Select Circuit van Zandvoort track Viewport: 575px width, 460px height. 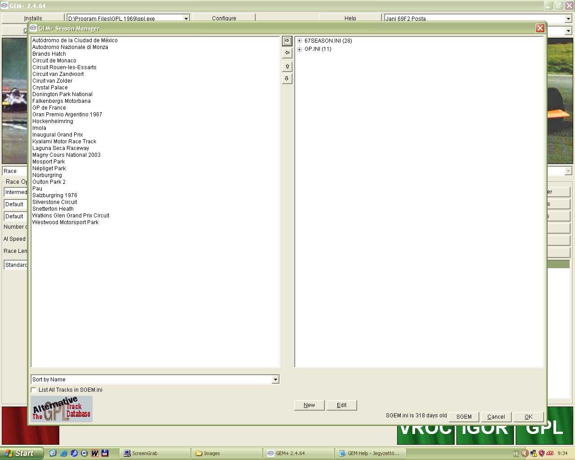pyautogui.click(x=58, y=74)
